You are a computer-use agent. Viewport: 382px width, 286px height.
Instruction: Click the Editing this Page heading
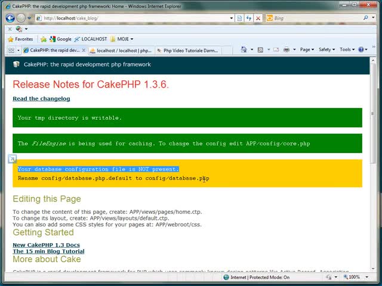coord(47,199)
